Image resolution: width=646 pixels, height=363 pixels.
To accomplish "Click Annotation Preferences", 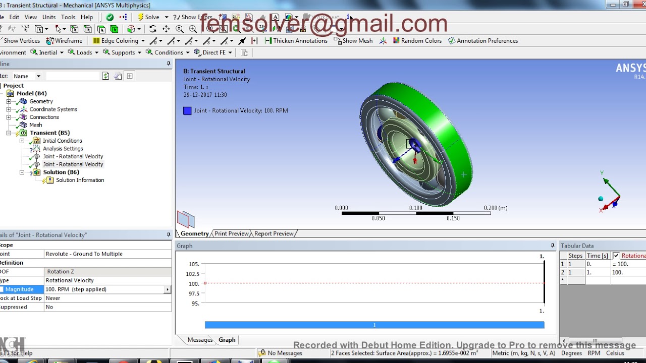I will (483, 41).
